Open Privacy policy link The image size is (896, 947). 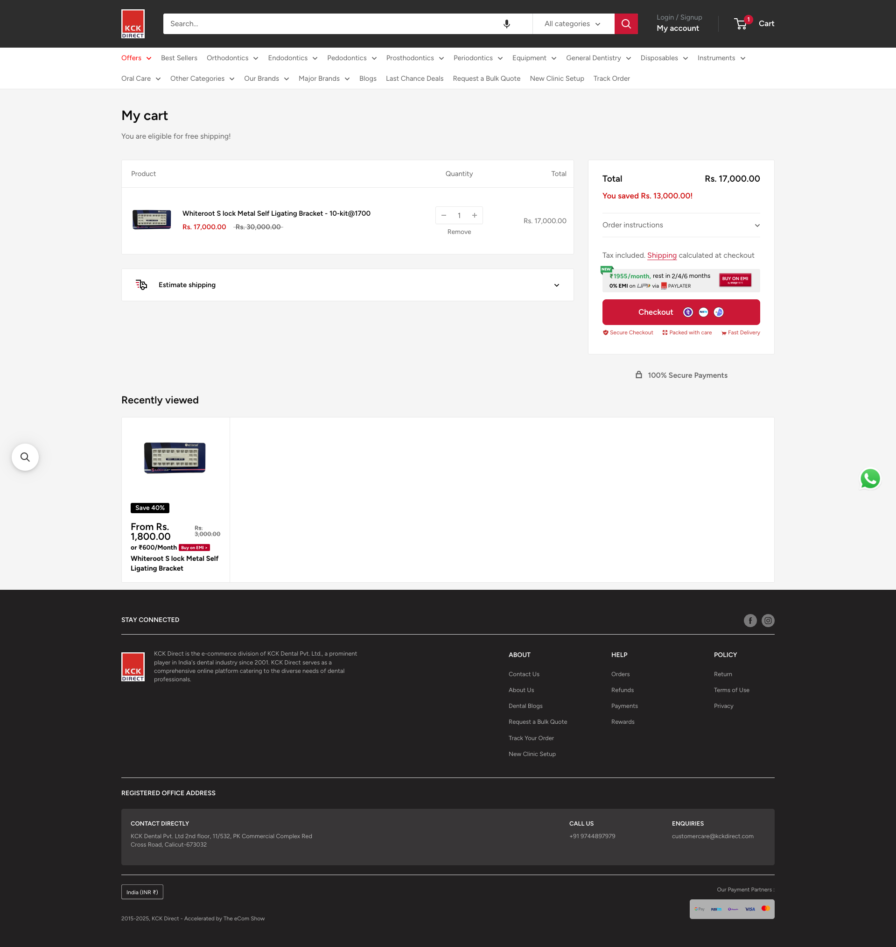coord(724,706)
